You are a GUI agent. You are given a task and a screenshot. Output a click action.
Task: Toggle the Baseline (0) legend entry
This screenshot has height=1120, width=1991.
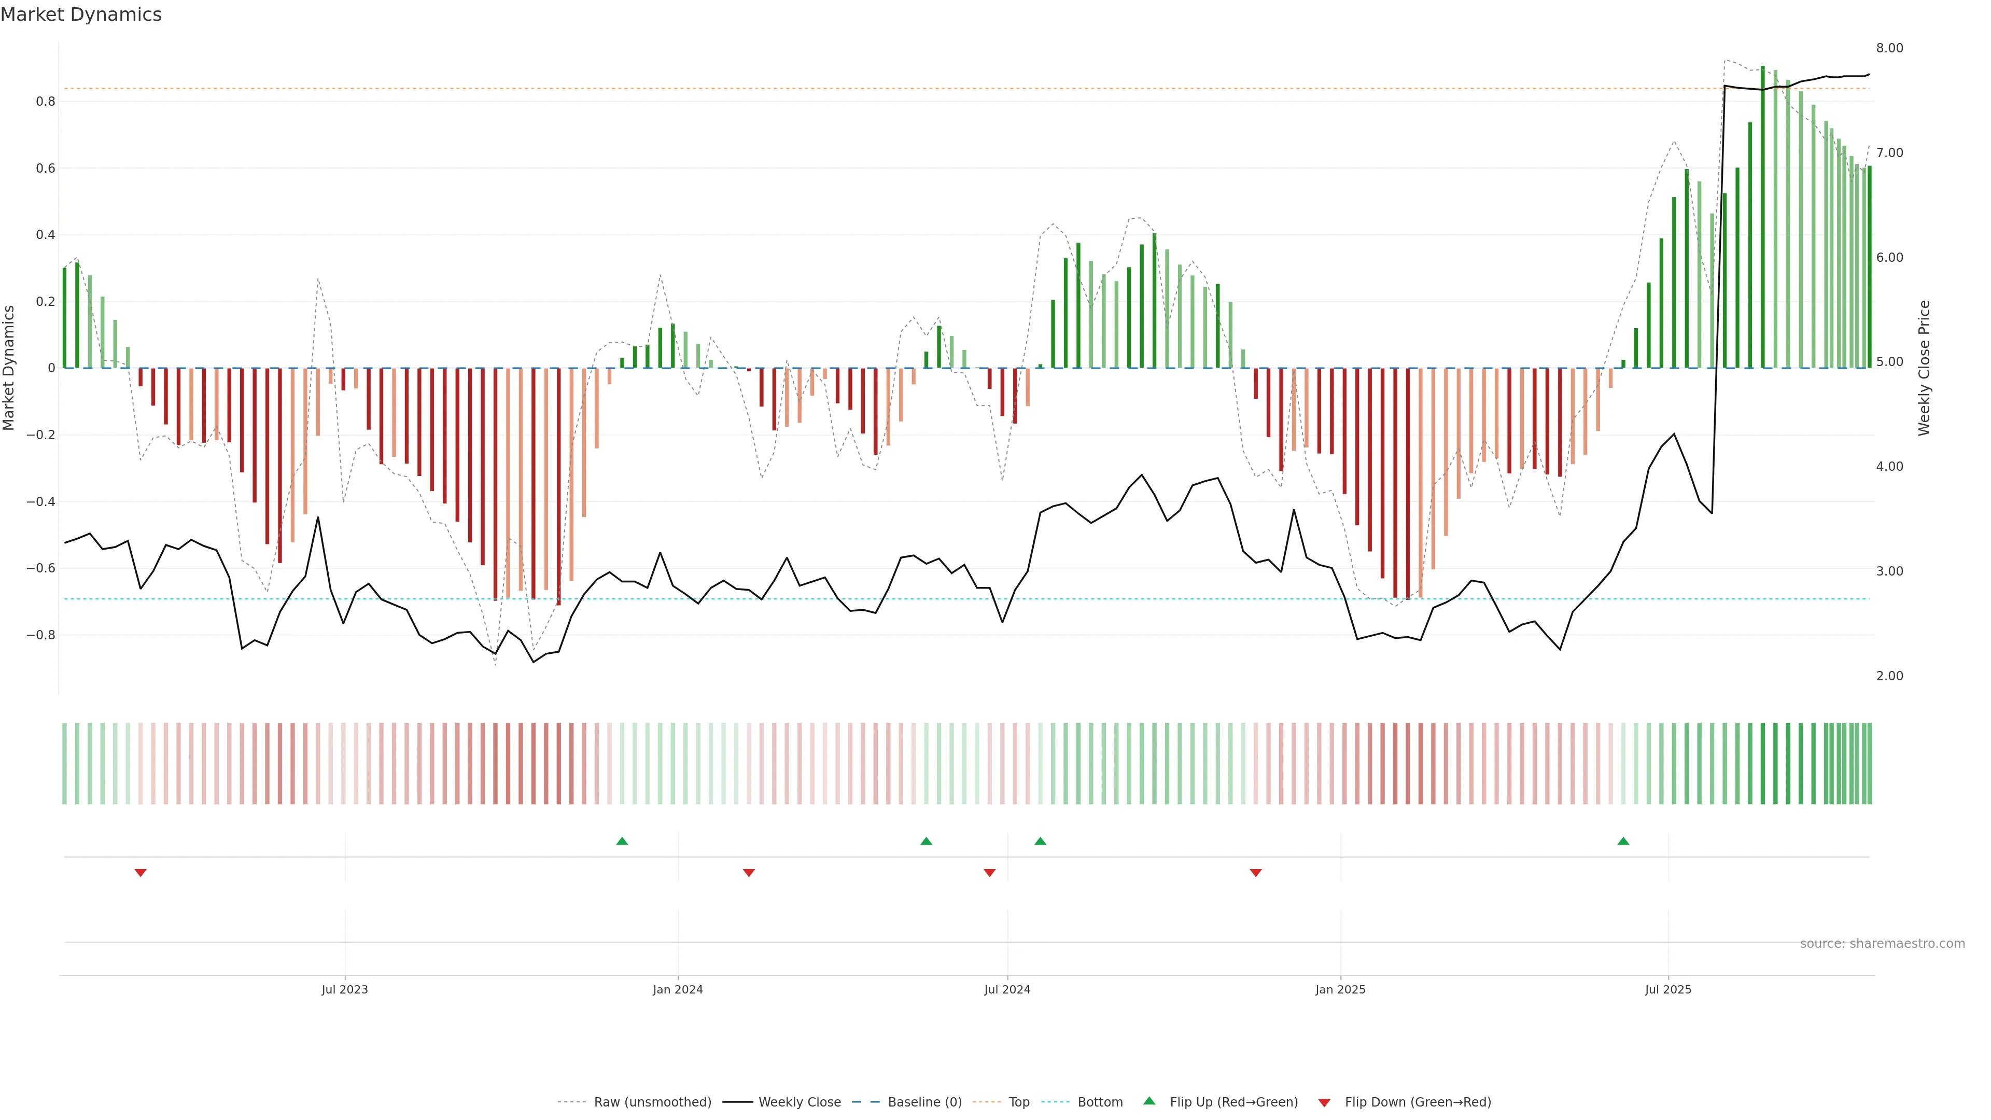click(924, 1102)
